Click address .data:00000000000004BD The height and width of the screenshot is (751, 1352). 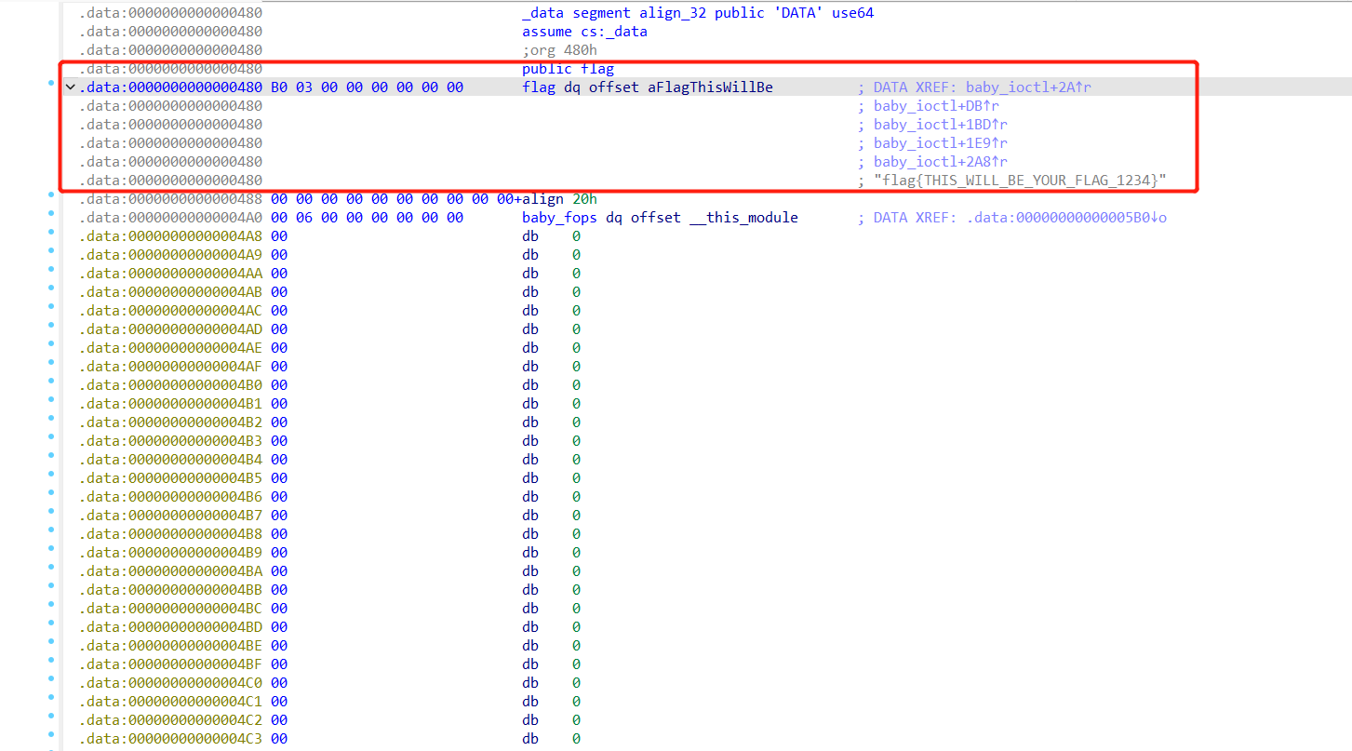tap(170, 627)
